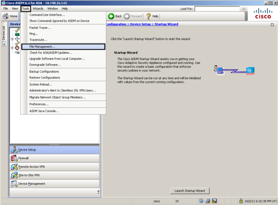Choose Check for ASA/ASDM Updates
This screenshot has height=205, width=278.
pos(63,53)
